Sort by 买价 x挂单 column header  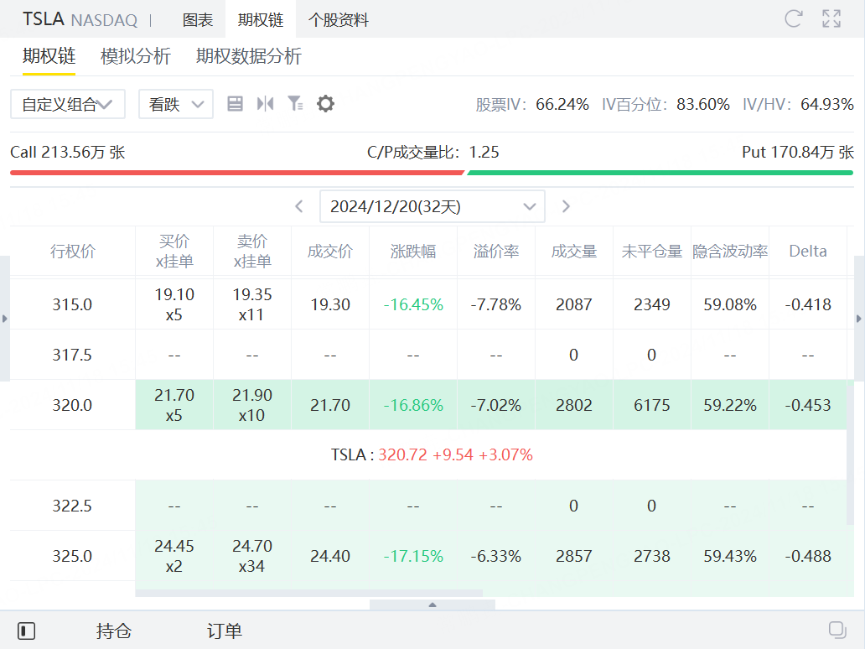click(174, 251)
